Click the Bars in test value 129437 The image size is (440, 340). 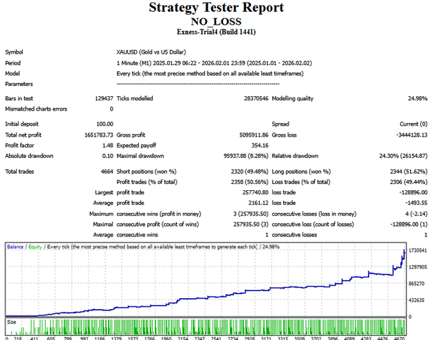pos(102,99)
